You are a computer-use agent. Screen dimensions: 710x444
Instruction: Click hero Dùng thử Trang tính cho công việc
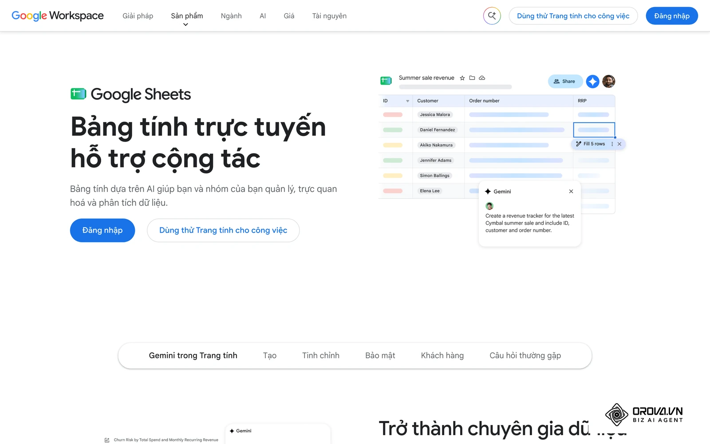coord(223,230)
